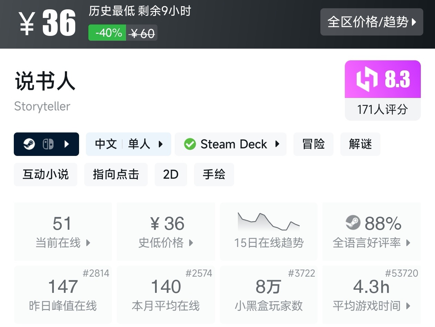This screenshot has width=435, height=327.
Task: Expand the 中文 单人 details arrow
Action: click(161, 144)
